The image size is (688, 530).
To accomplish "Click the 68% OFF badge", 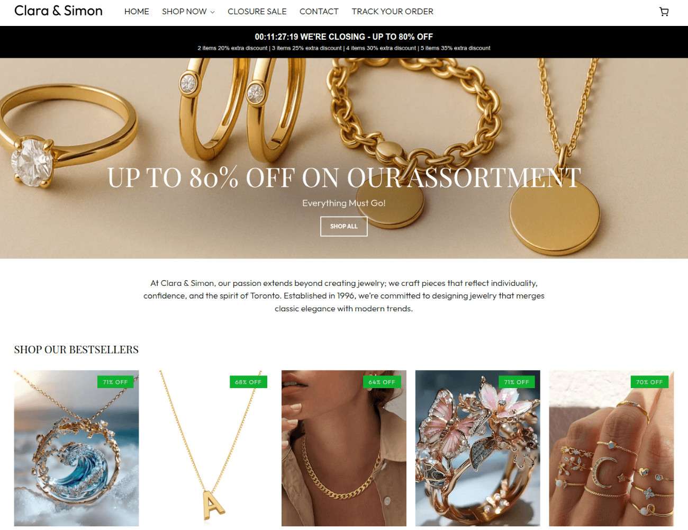I will 248,382.
